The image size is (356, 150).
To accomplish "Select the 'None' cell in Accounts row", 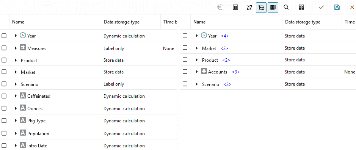I will coord(350,72).
